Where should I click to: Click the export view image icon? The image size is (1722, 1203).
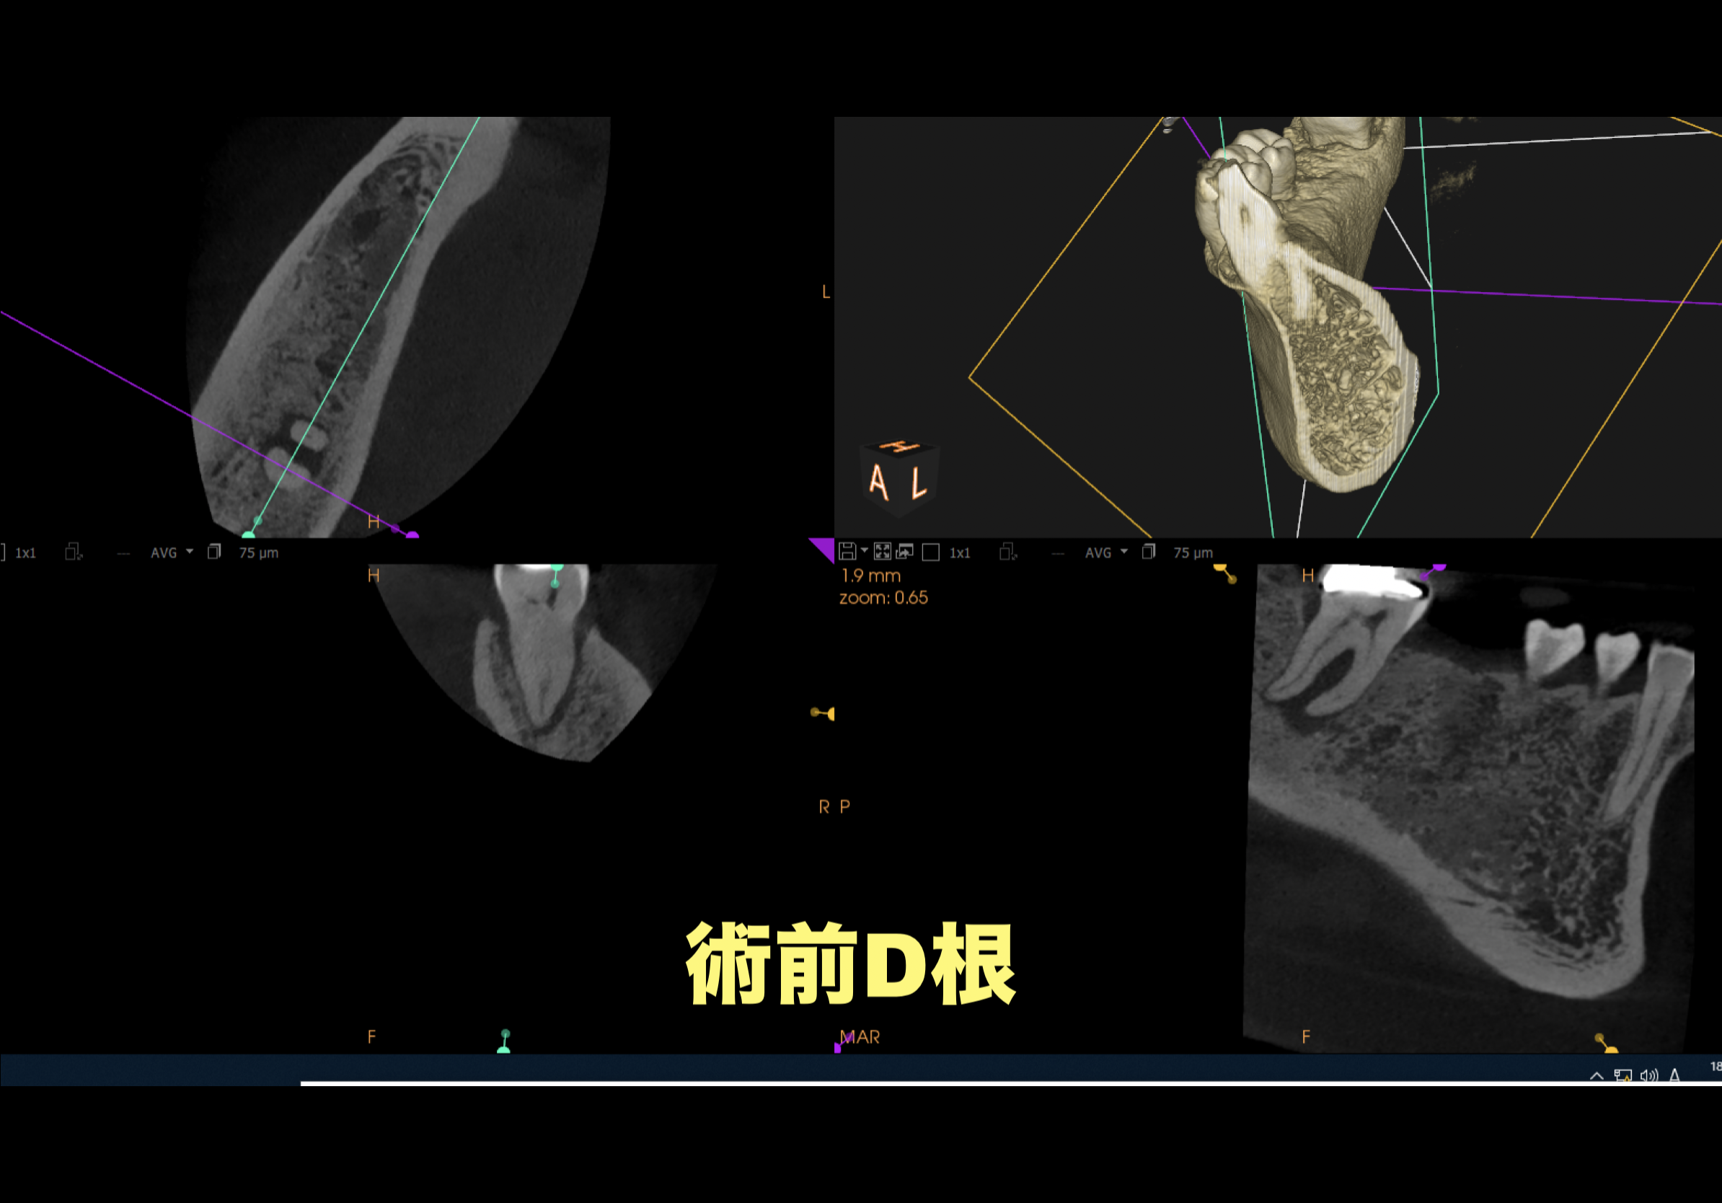pos(904,552)
